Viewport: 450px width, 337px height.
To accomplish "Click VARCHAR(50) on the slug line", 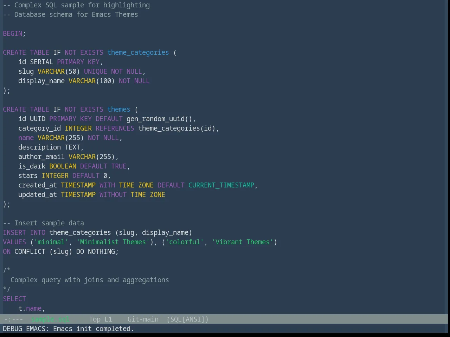I will coord(59,71).
